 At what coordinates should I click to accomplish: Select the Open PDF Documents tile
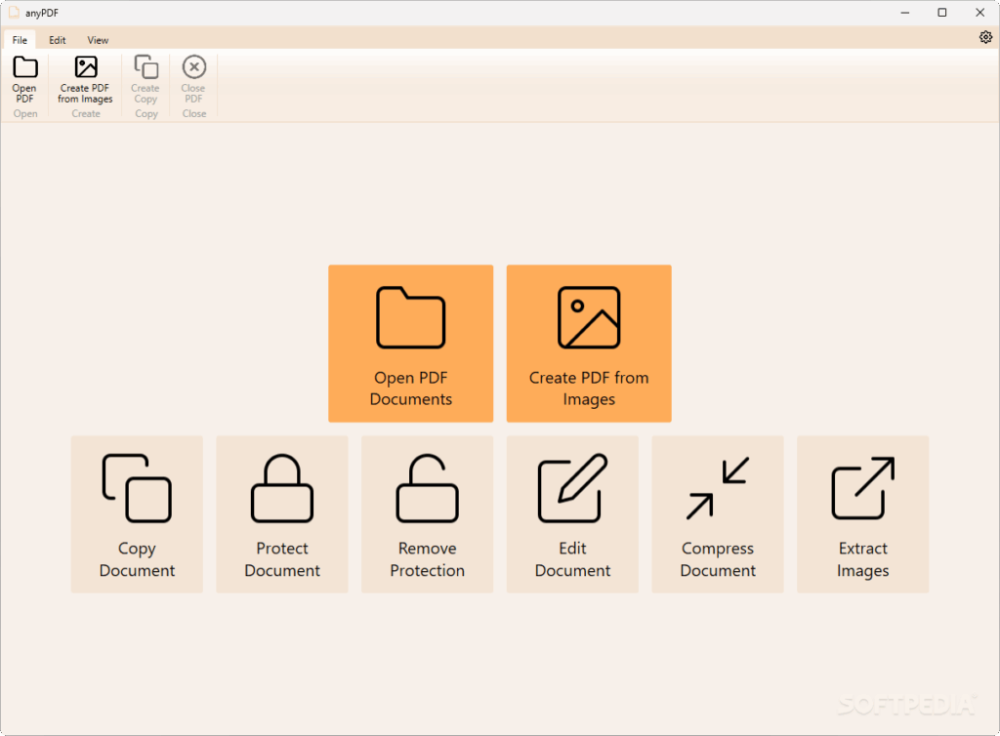tap(411, 344)
